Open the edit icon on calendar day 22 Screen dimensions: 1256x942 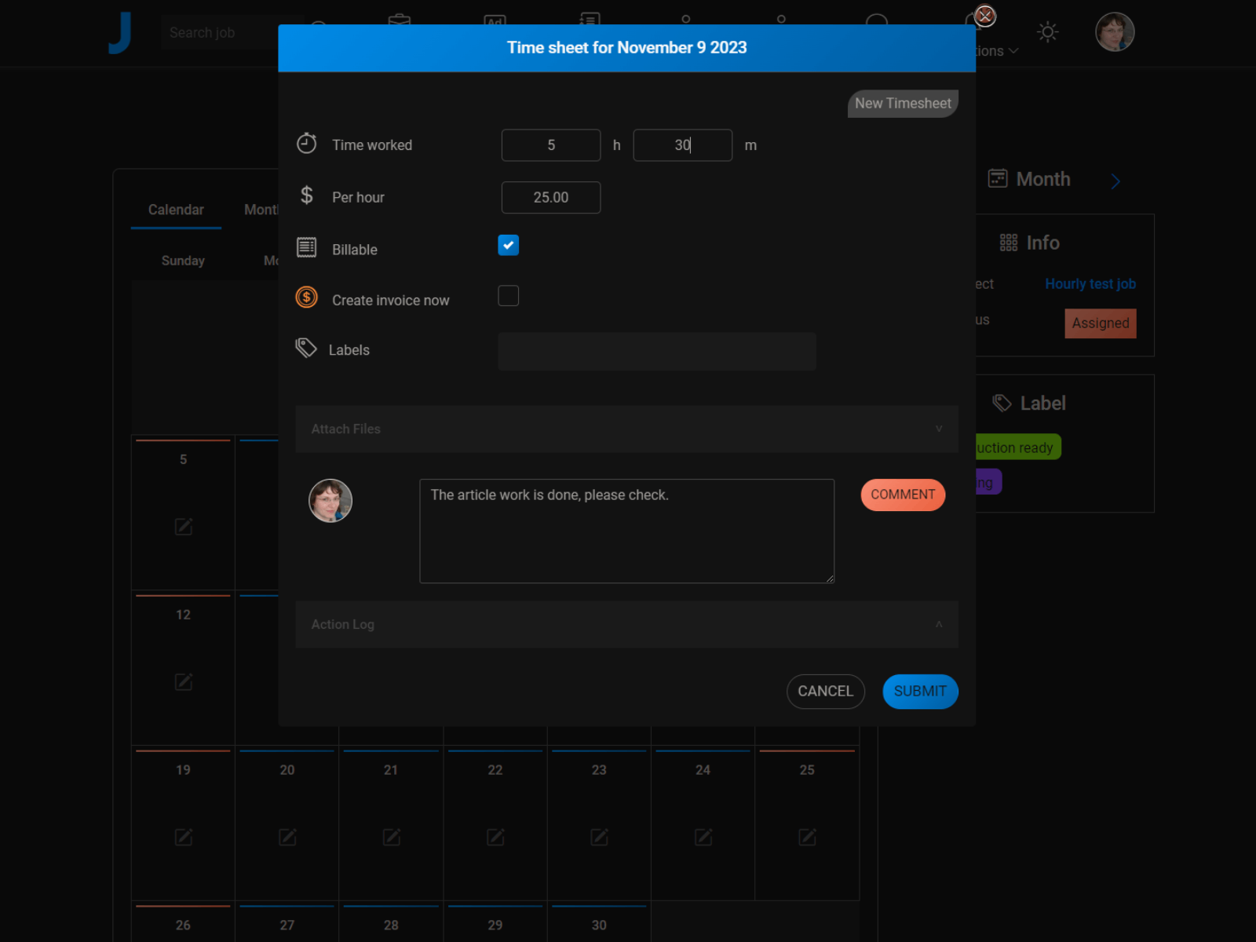495,838
